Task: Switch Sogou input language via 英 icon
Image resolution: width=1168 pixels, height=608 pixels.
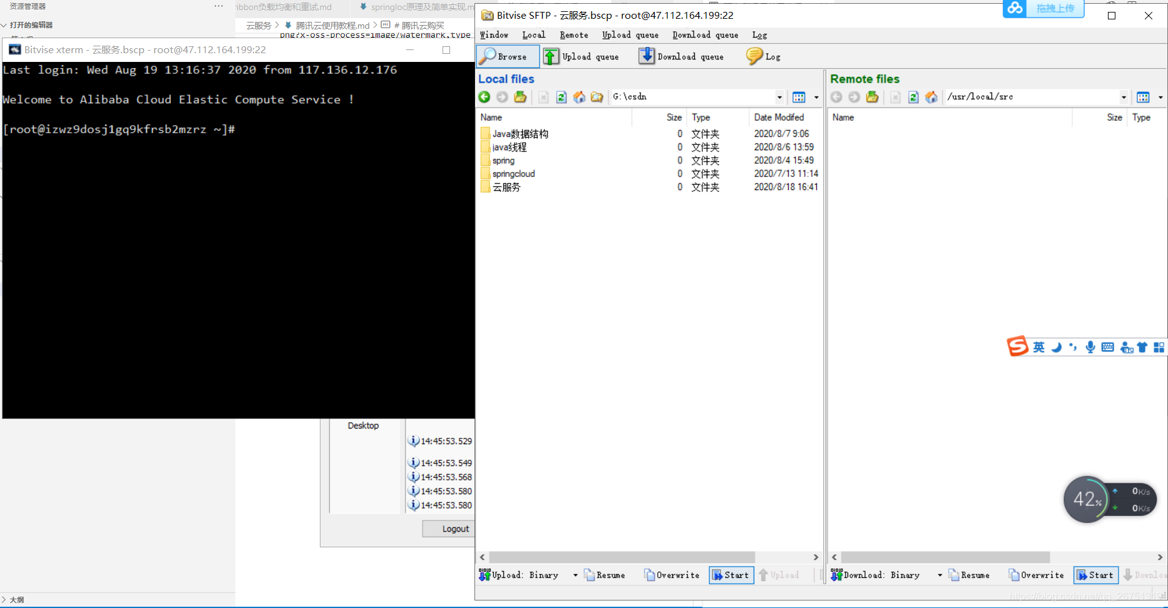Action: pyautogui.click(x=1039, y=347)
